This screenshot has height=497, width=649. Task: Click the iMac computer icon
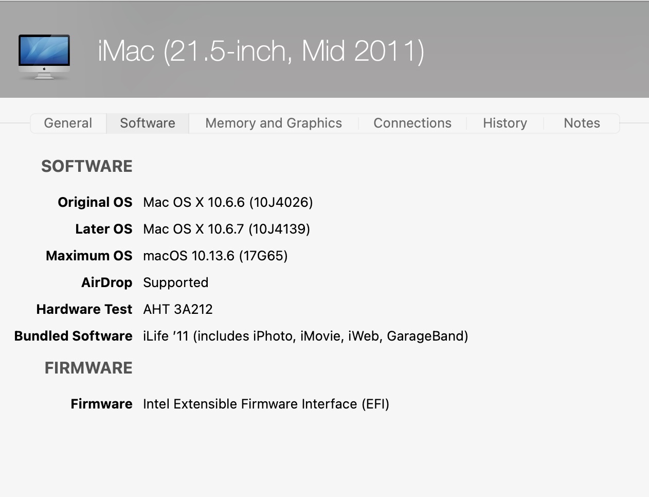coord(44,56)
